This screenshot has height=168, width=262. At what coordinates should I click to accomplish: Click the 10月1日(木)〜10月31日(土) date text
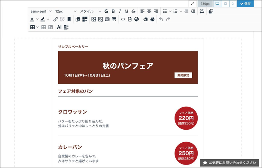tap(87, 75)
